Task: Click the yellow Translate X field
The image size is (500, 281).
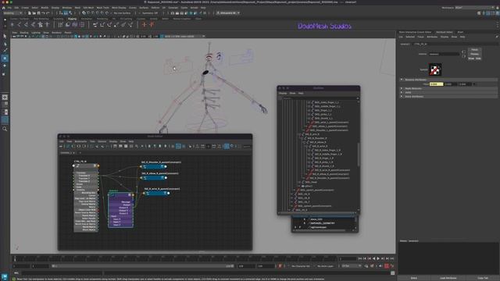Action: click(x=436, y=84)
